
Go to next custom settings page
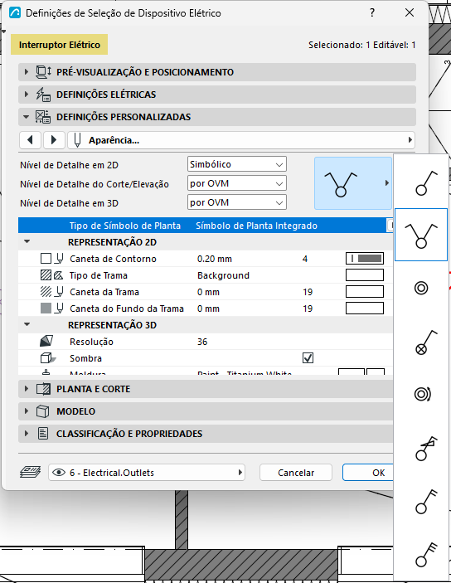54,140
